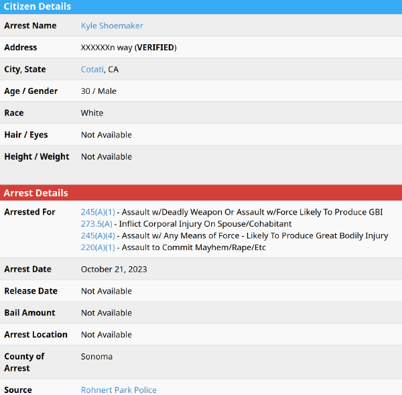Open charge code 245(A)(4) link
The width and height of the screenshot is (402, 395).
click(x=98, y=236)
